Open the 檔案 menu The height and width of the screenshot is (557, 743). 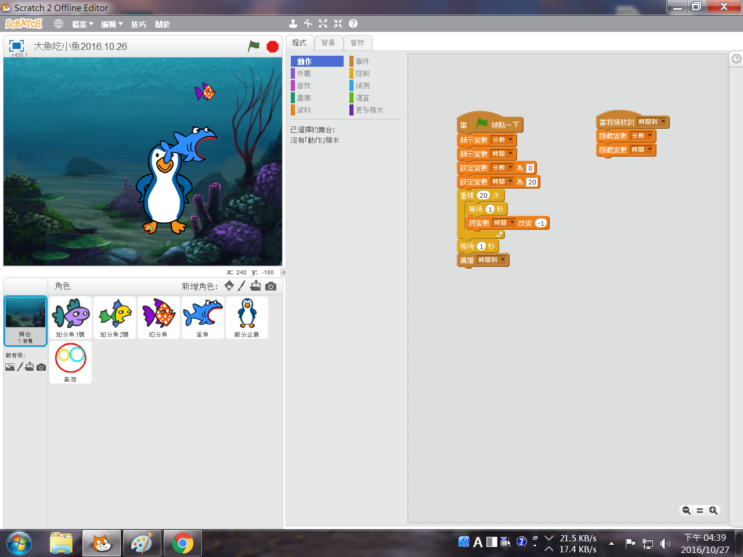tap(82, 24)
